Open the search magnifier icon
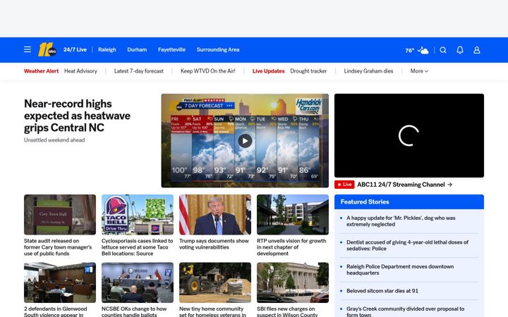 pos(443,50)
